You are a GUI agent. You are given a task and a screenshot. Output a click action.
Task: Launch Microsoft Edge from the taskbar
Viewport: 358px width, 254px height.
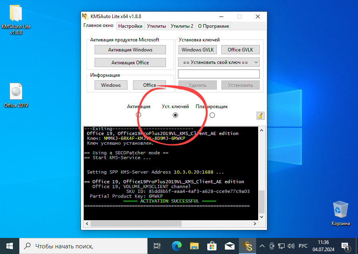point(176,246)
